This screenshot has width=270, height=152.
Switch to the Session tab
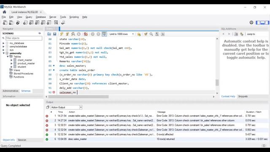coord(22,140)
